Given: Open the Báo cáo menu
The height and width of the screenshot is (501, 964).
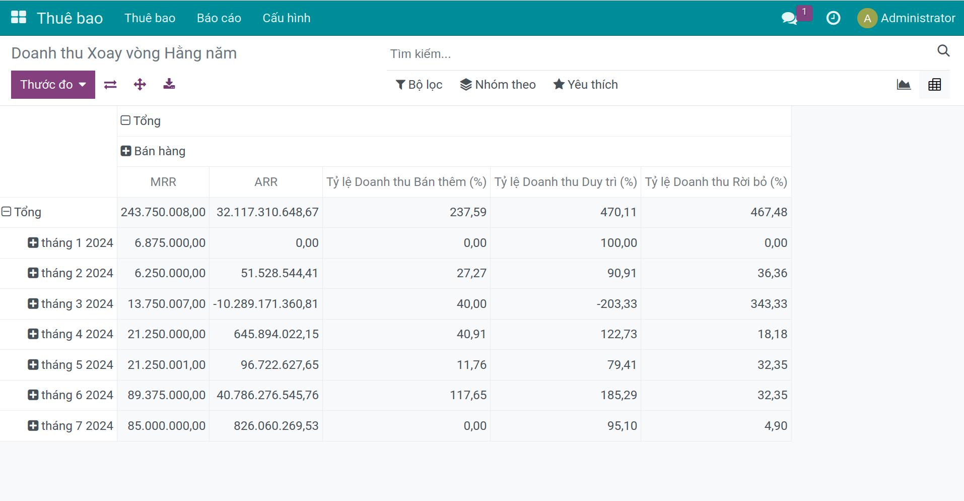Looking at the screenshot, I should coord(219,18).
